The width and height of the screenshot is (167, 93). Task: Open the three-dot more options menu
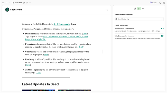tap(30, 3)
